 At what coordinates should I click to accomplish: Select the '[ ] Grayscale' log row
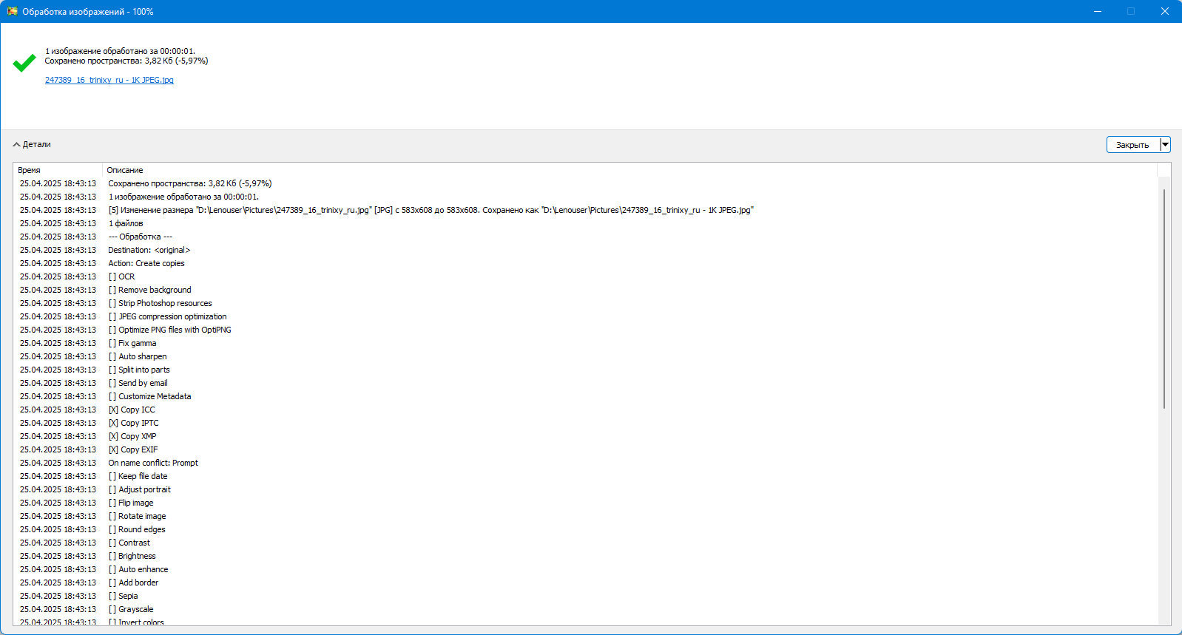585,609
